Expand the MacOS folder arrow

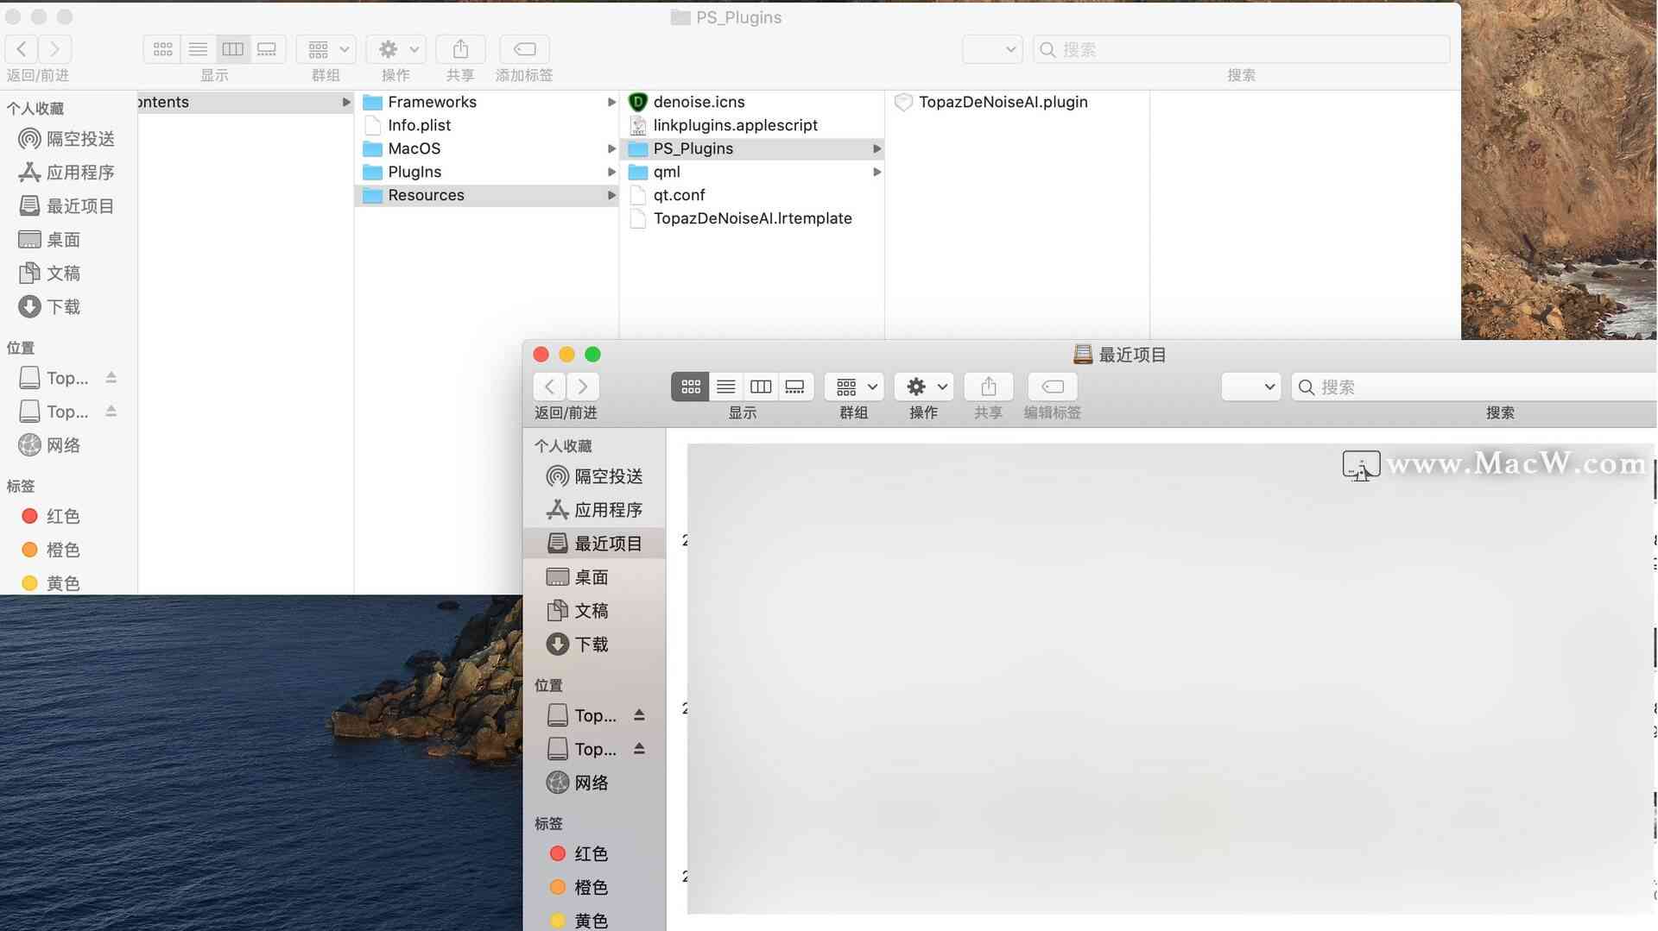tap(611, 148)
